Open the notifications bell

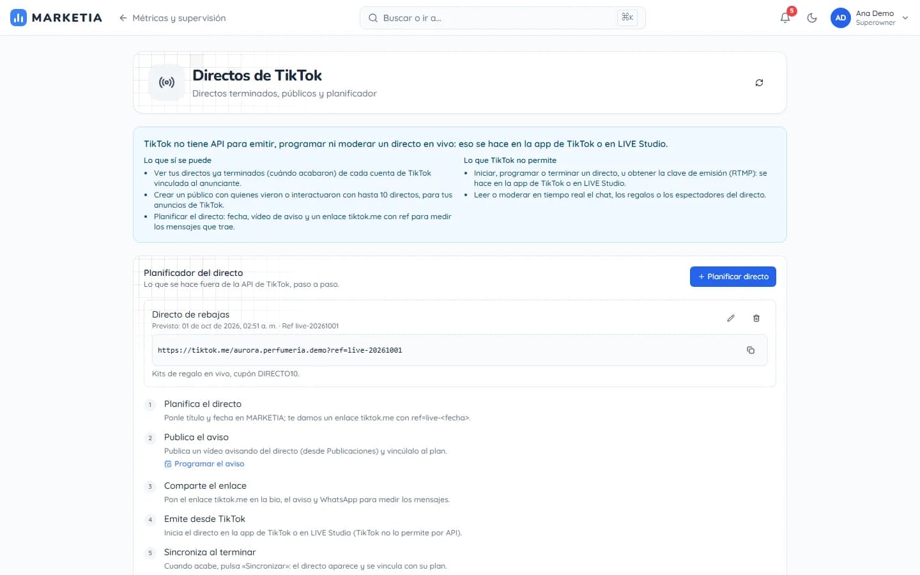[x=785, y=18]
